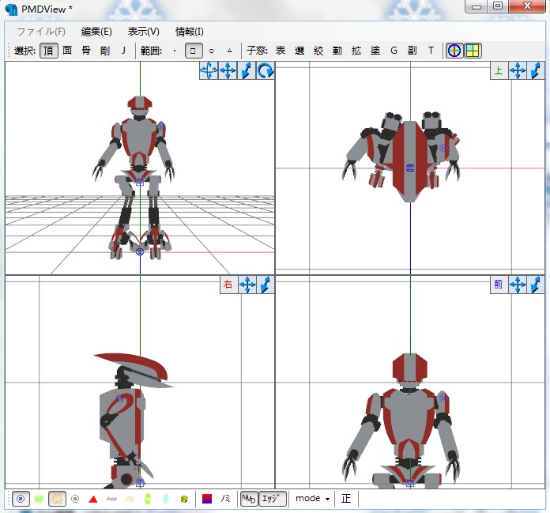Open the mode dropdown
The height and width of the screenshot is (513, 550).
coord(312,499)
